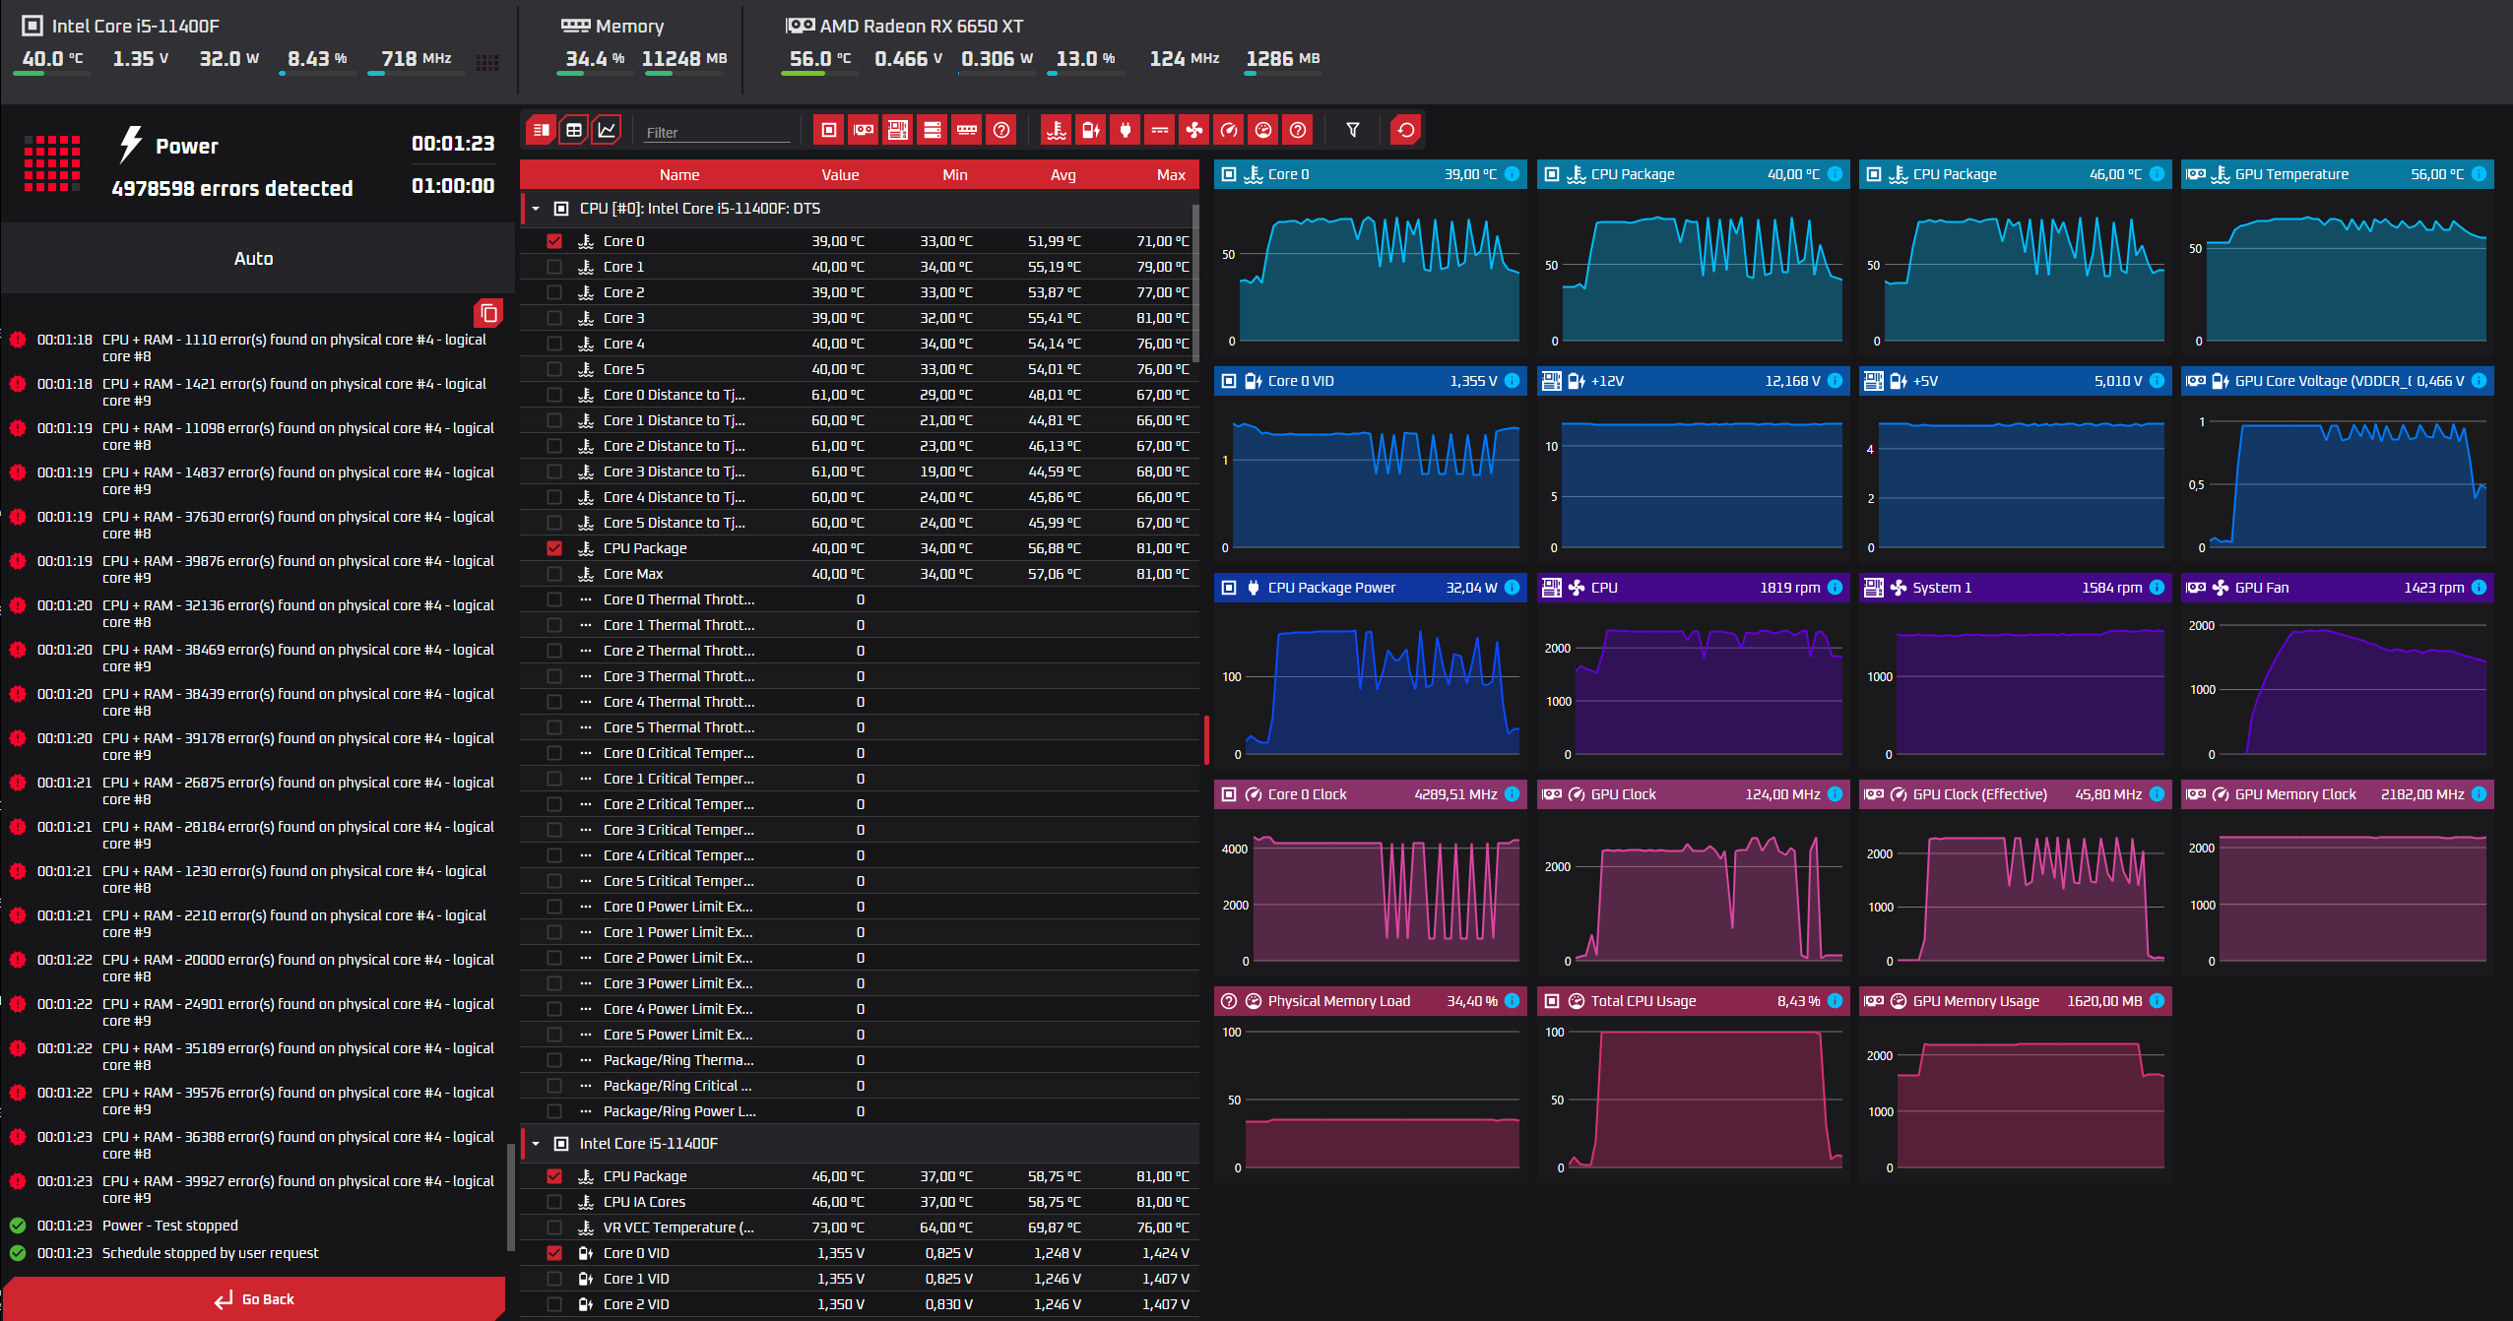The image size is (2513, 1321).
Task: Toggle the usage load dial filter
Action: pyautogui.click(x=1263, y=130)
